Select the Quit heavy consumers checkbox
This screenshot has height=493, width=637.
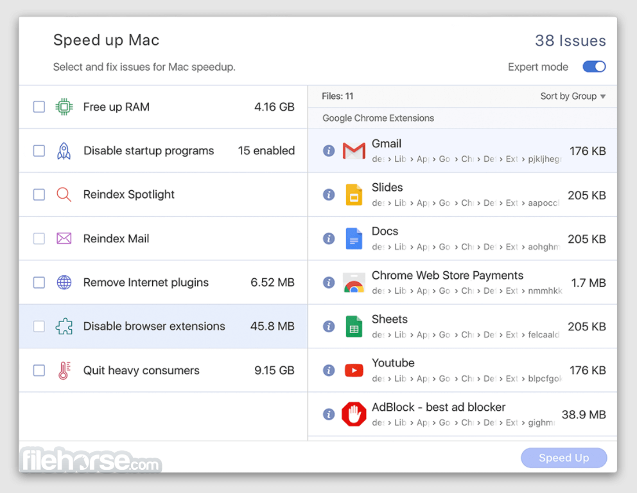[39, 370]
